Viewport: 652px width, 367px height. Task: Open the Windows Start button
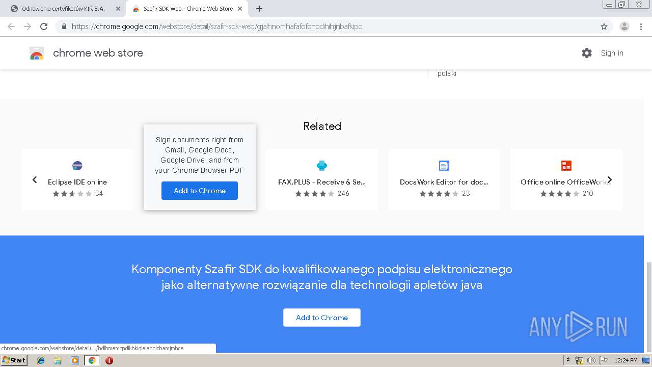click(x=14, y=360)
